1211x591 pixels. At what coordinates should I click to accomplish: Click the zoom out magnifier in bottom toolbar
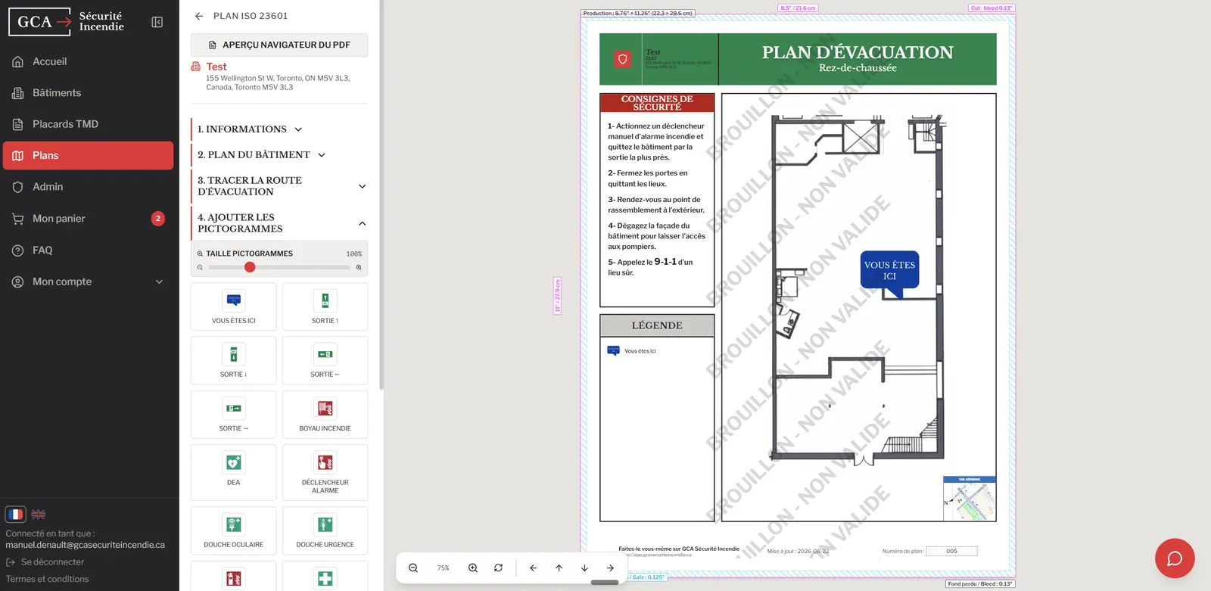[x=413, y=568]
